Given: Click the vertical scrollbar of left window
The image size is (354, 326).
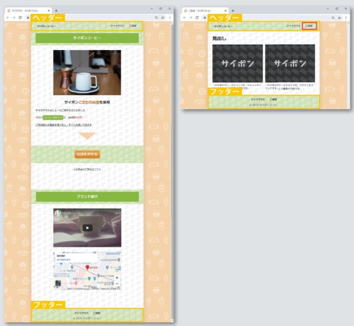Looking at the screenshot, I should point(173,171).
